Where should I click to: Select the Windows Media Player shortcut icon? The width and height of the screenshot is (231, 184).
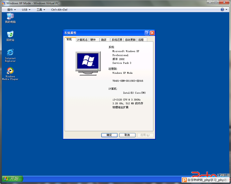[x=10, y=74]
